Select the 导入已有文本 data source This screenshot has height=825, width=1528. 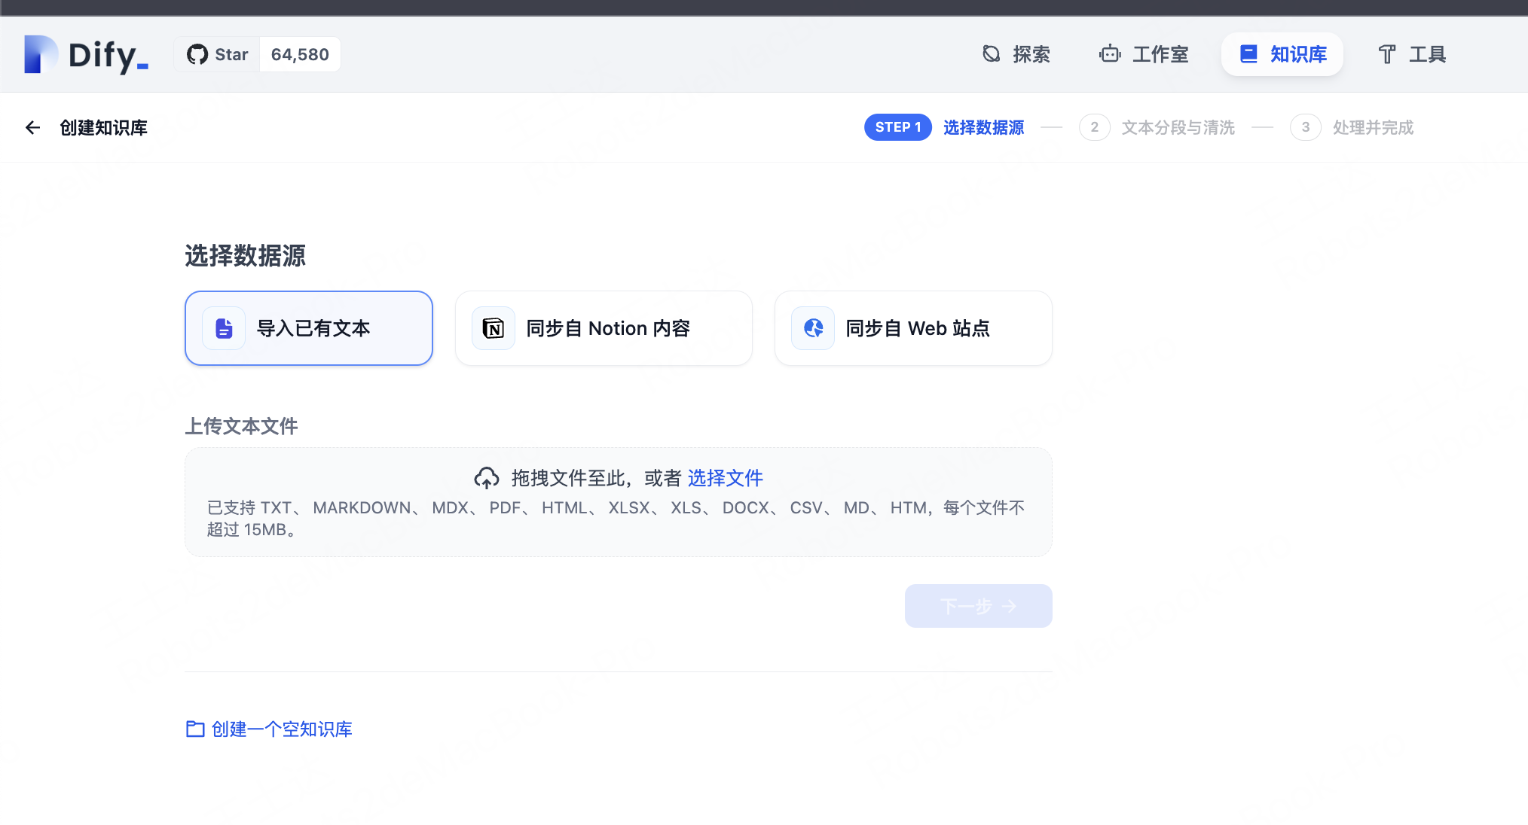[309, 328]
